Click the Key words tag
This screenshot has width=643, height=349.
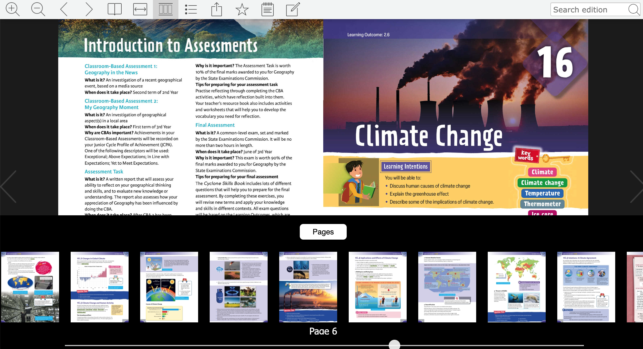[x=527, y=155]
